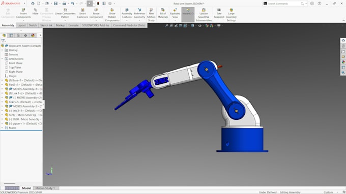The height and width of the screenshot is (194, 346).
Task: Open the SOLIDWORKS menu flyout arrow
Action: (x=24, y=4)
